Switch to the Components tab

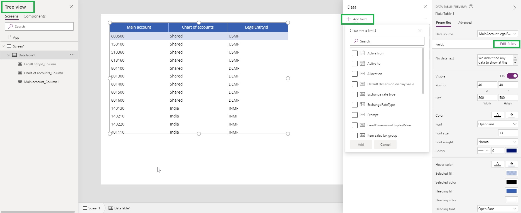pos(35,16)
